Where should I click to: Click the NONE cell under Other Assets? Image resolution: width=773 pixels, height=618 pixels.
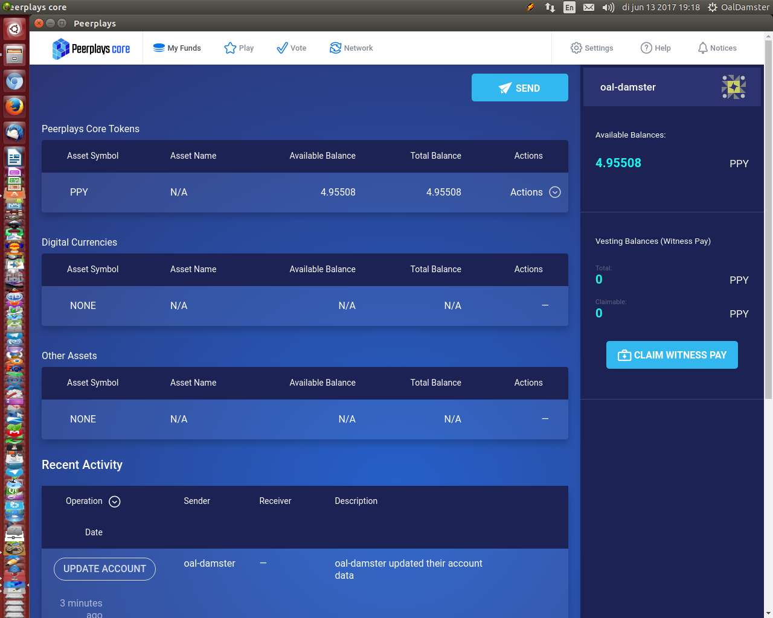coord(83,419)
